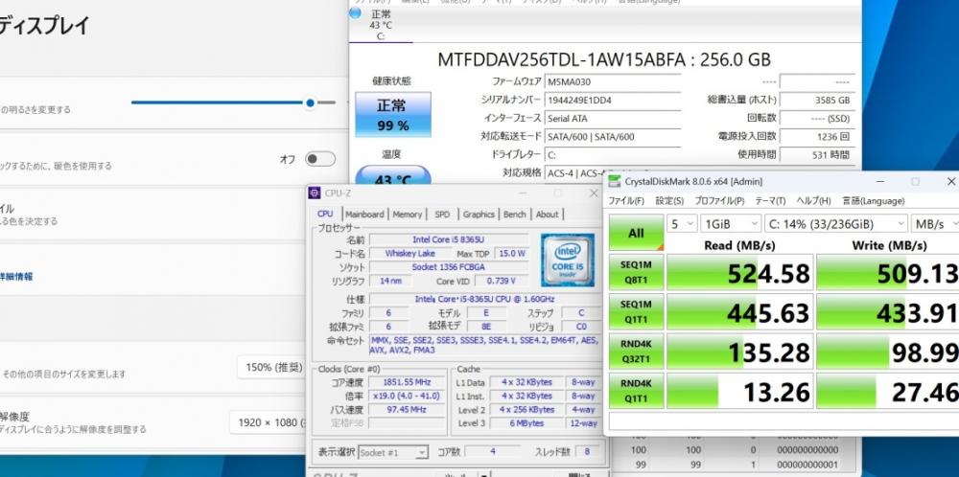Click the code name value Whiskey Lake
The image size is (959, 477).
(409, 254)
